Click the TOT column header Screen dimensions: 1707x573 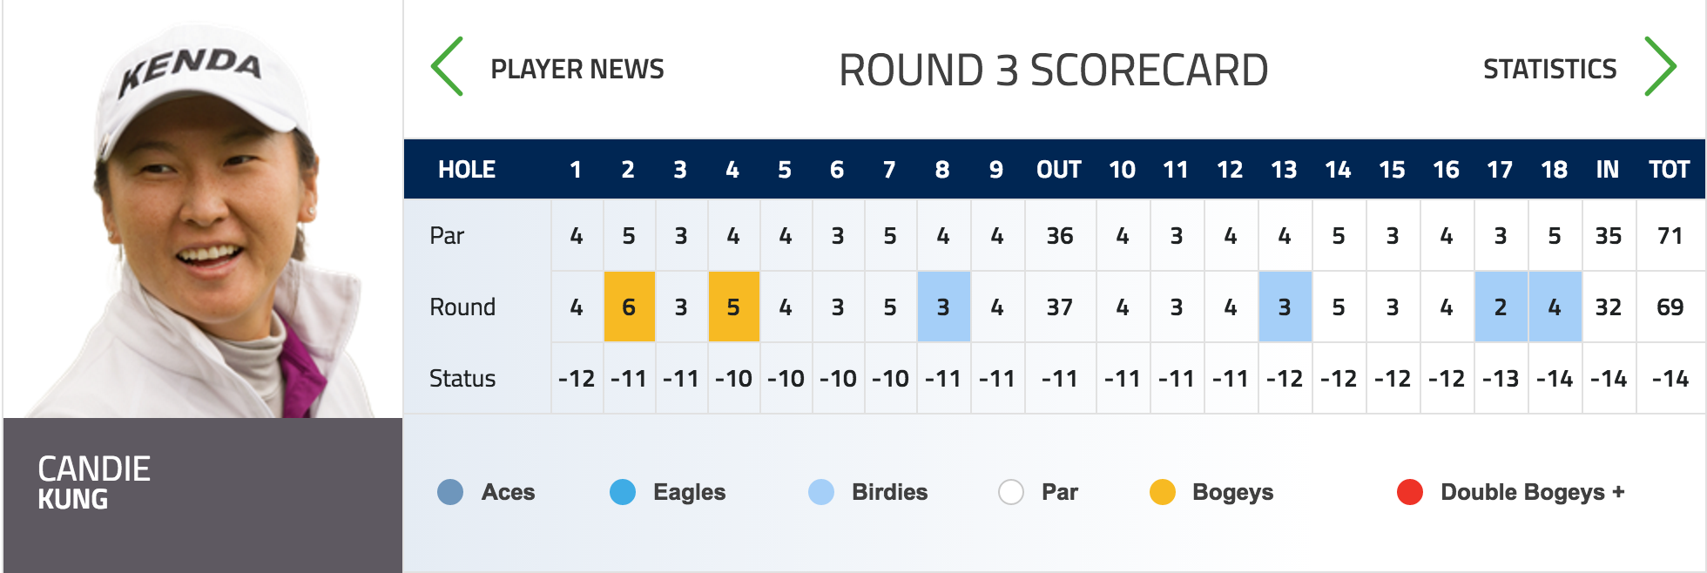[1669, 169]
